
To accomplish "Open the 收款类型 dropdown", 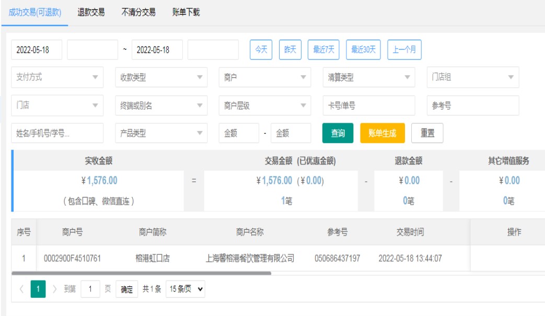I will tap(161, 77).
